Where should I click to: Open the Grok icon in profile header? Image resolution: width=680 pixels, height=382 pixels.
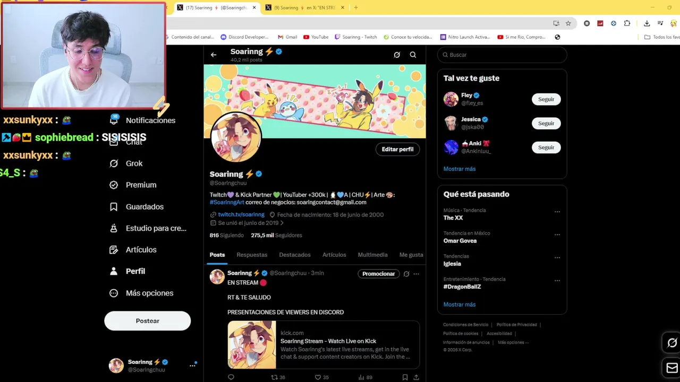(397, 55)
